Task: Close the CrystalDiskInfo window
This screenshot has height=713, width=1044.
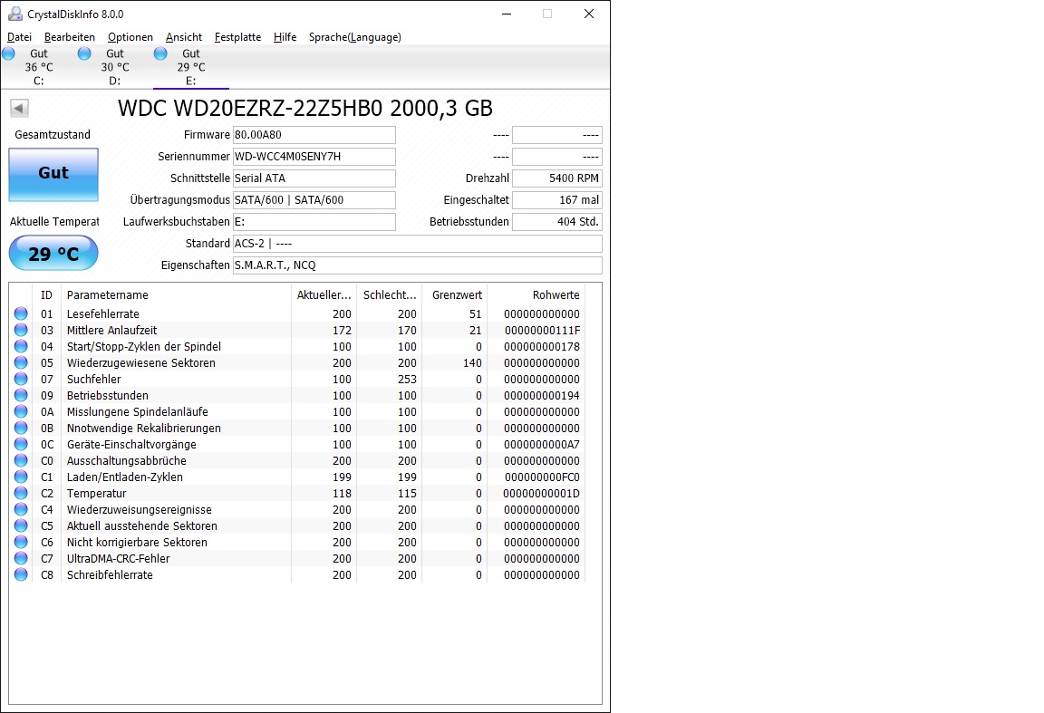Action: (x=588, y=14)
